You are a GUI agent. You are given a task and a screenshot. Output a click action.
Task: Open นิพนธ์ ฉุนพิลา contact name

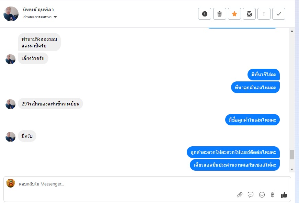click(x=38, y=10)
